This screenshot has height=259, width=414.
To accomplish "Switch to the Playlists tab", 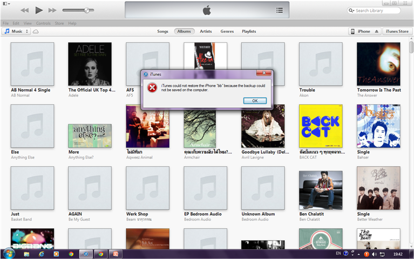I will (x=249, y=31).
